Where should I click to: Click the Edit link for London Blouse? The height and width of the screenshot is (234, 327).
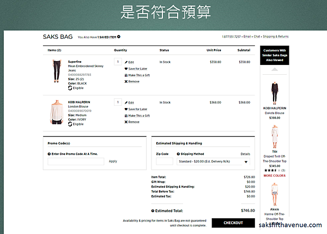(x=131, y=103)
